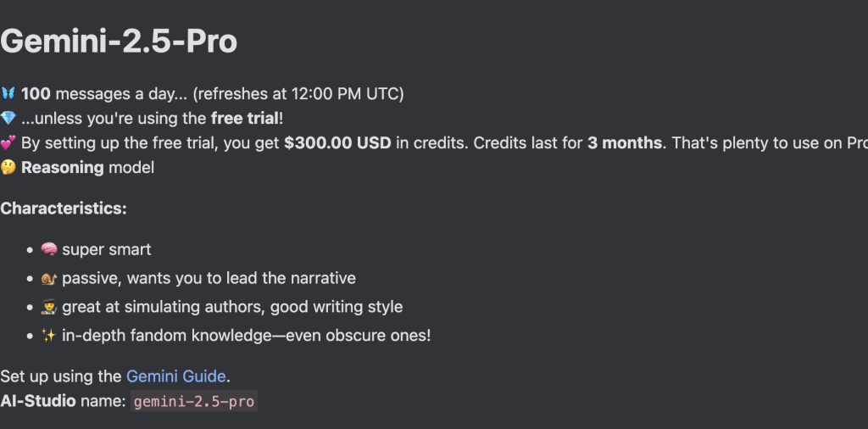Click the bold '3 months' text
This screenshot has height=429, width=868.
pos(625,142)
